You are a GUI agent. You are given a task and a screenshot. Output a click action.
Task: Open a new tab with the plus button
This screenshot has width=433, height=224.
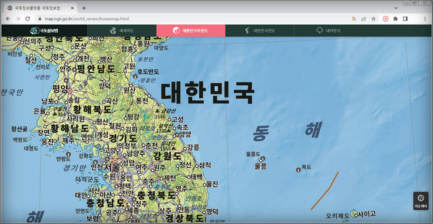(x=84, y=8)
